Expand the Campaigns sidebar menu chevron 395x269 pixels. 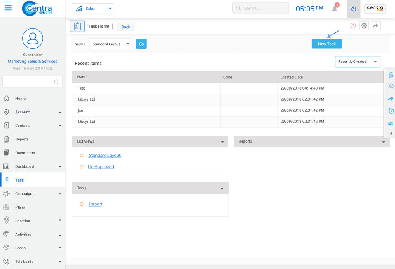[x=60, y=193]
